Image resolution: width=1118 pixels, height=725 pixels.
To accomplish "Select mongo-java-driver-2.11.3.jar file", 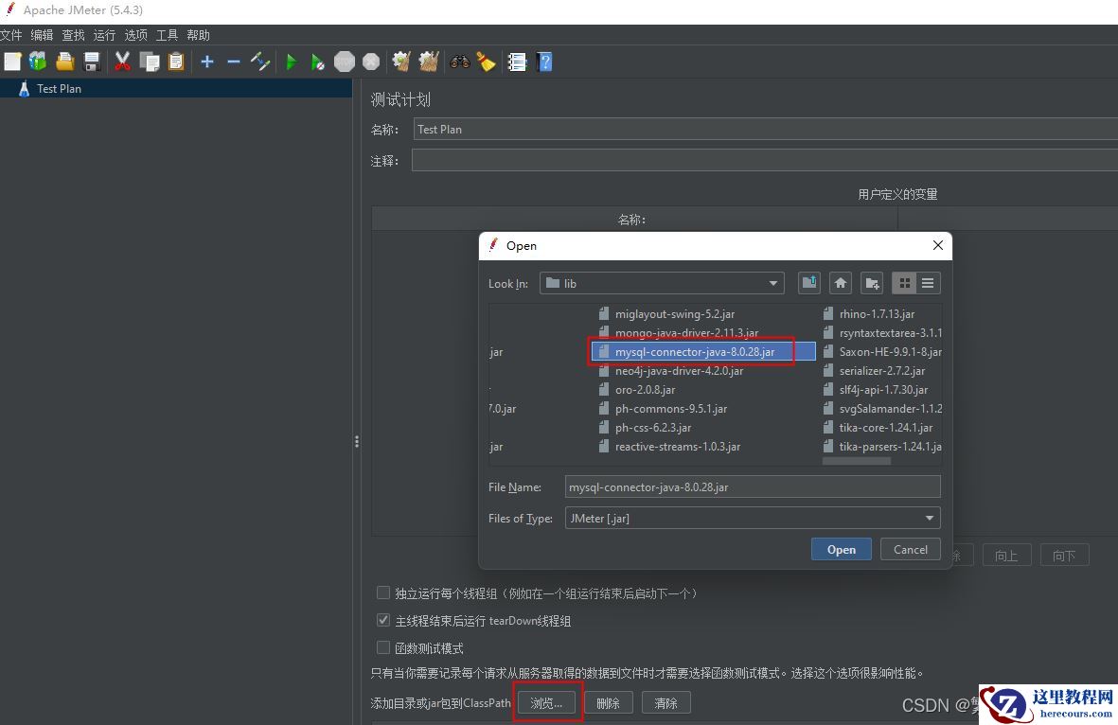I will pos(678,333).
